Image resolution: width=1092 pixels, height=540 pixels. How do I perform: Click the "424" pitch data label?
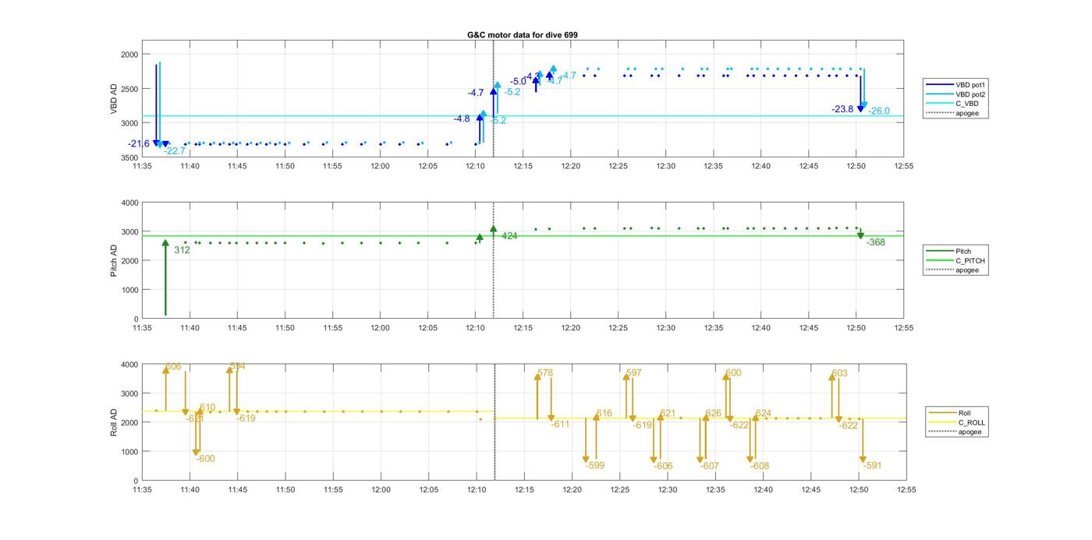click(x=509, y=235)
